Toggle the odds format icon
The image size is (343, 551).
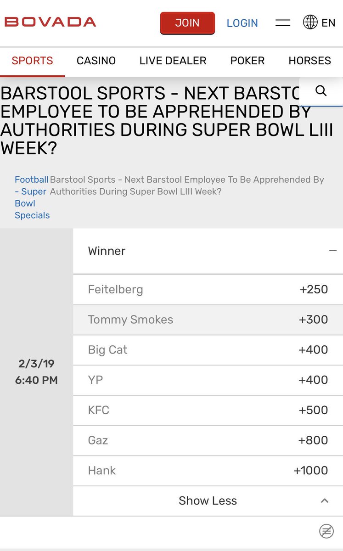coord(326,531)
